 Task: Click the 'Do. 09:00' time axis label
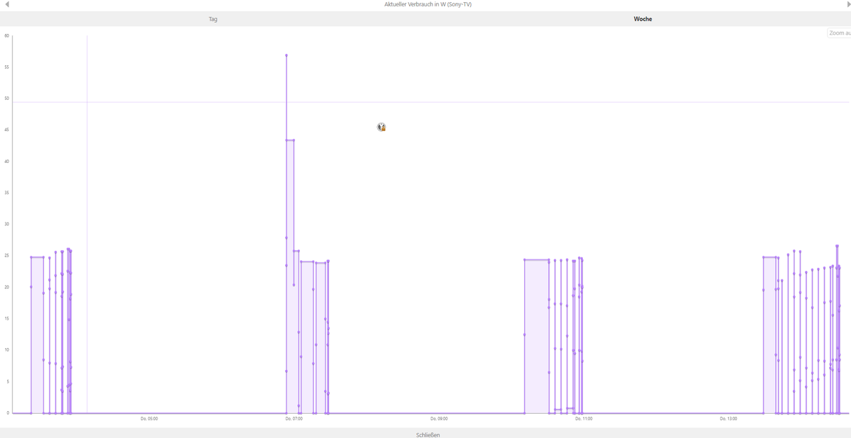pyautogui.click(x=439, y=419)
